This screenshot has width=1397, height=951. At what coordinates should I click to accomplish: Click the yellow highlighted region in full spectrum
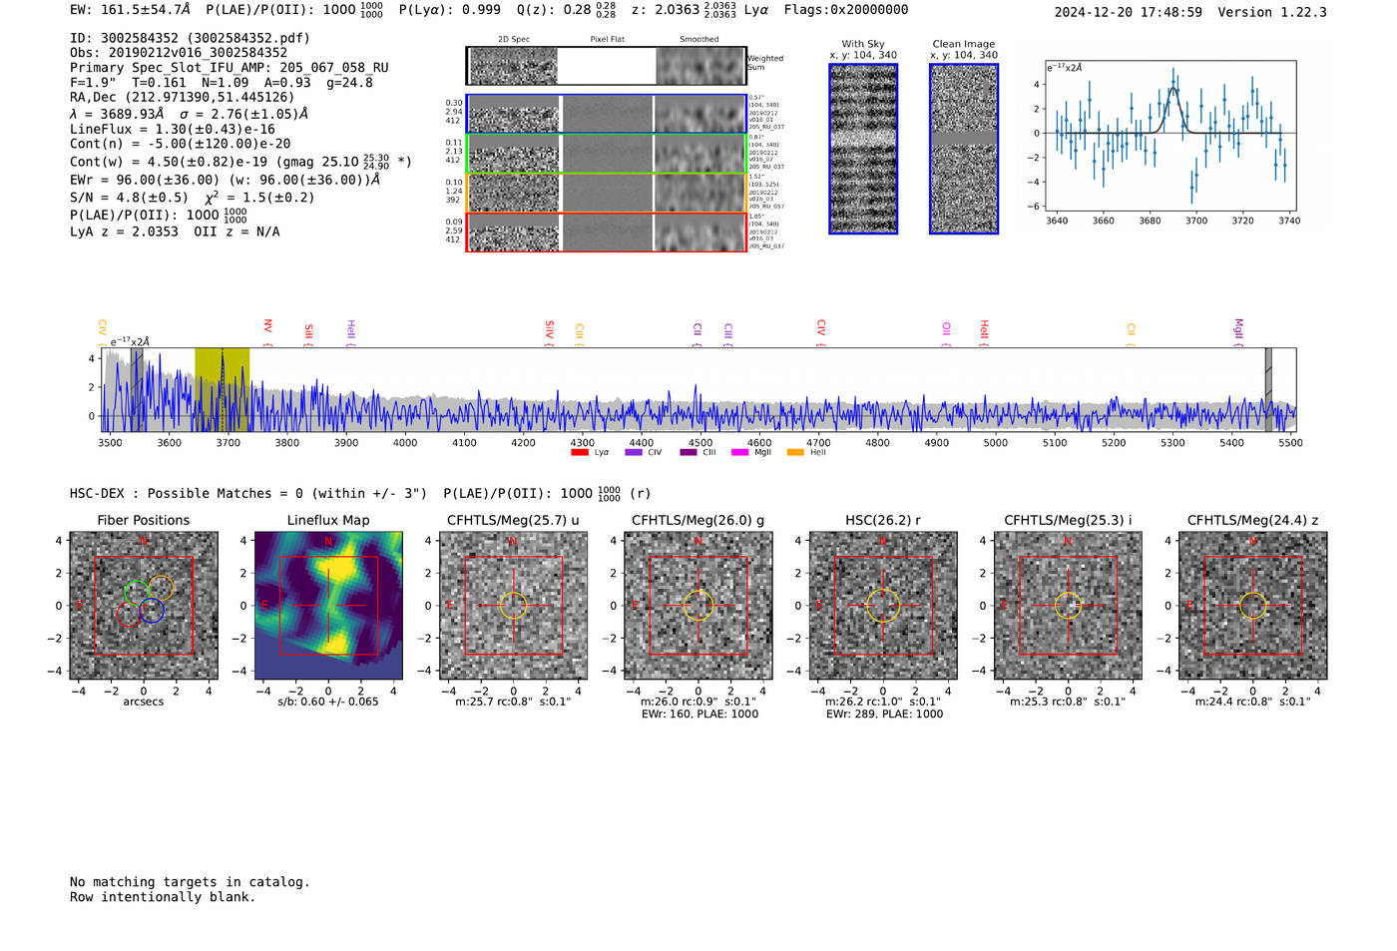(x=222, y=390)
